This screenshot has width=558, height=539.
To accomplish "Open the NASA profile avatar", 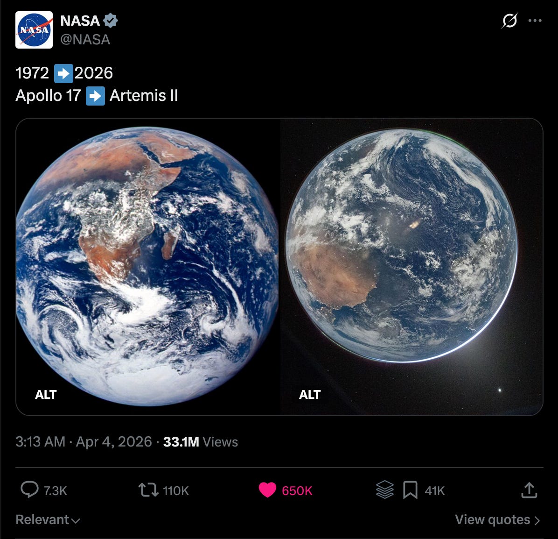I will point(34,30).
